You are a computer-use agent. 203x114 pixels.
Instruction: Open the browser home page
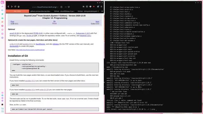pyautogui.click(x=19, y=7)
